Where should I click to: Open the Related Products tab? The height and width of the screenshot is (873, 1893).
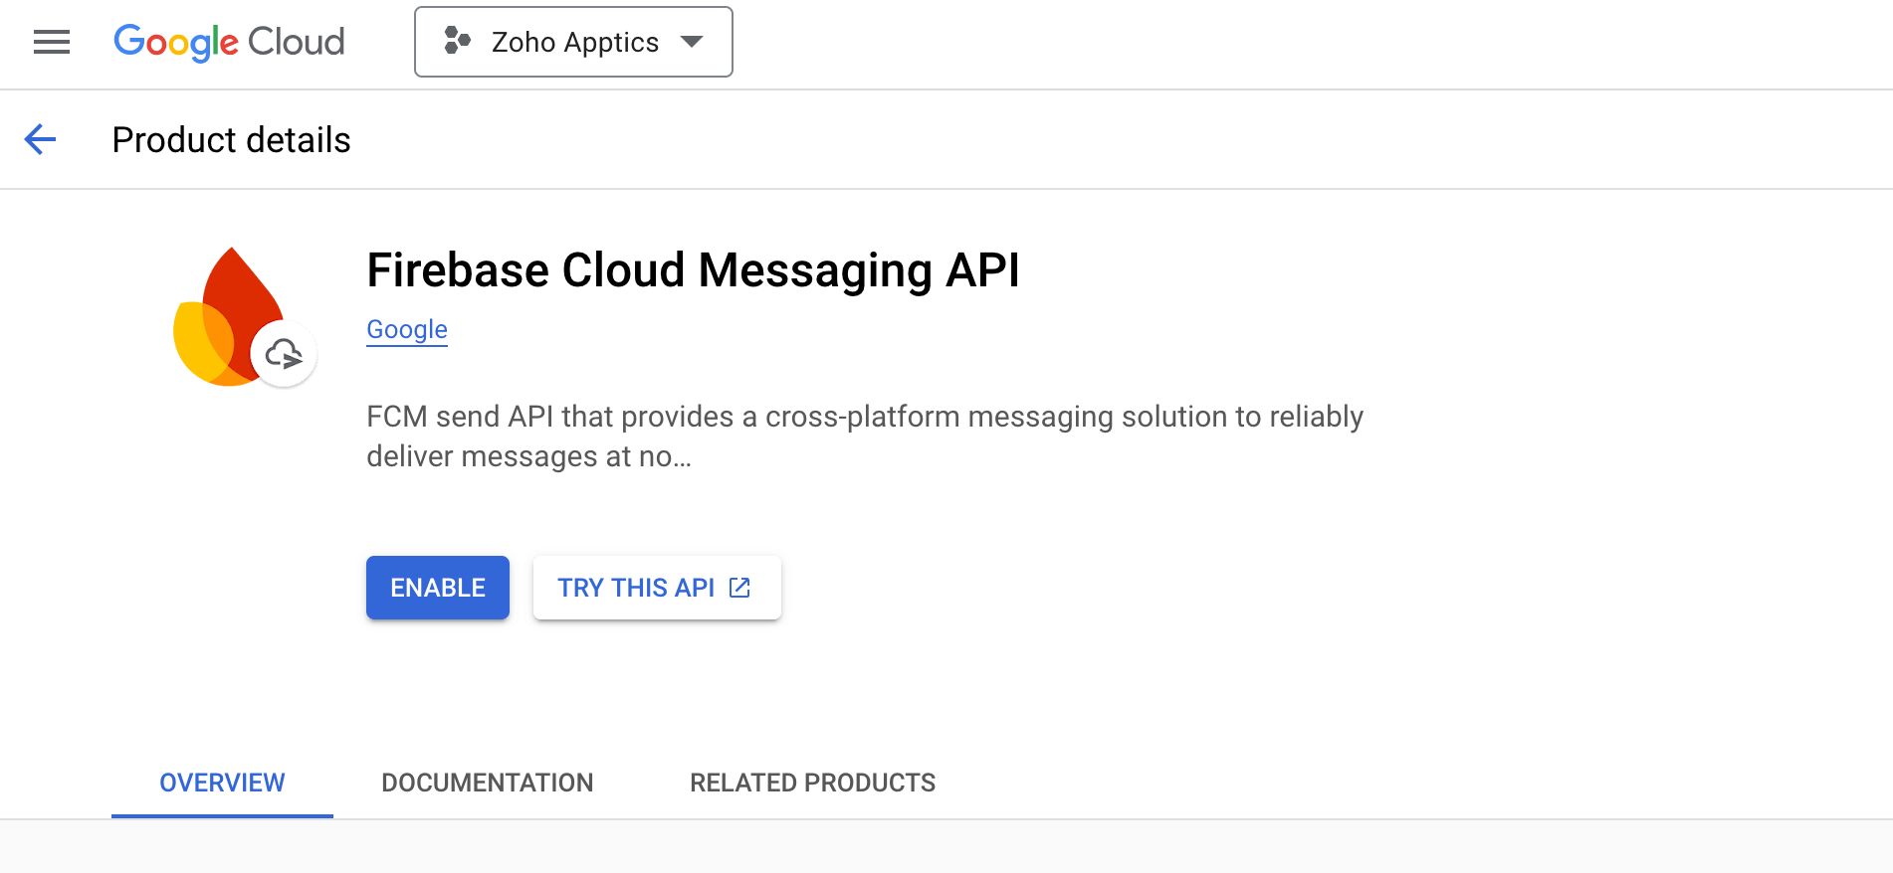[x=813, y=783]
